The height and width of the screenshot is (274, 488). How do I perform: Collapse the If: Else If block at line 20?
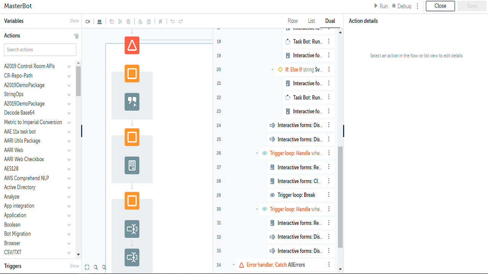(273, 70)
